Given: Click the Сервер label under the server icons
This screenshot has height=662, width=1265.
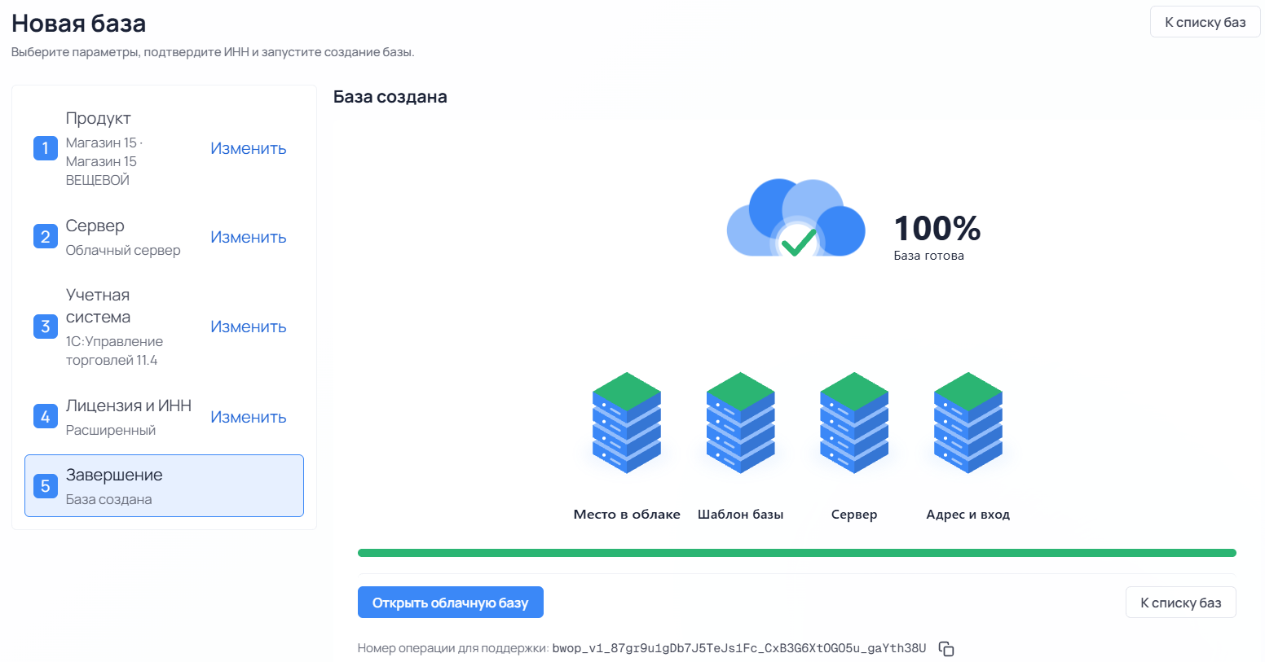Looking at the screenshot, I should coord(854,515).
